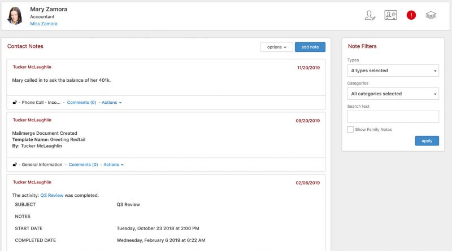The image size is (452, 251).
Task: Click Tucker McLaughlin on 09/20/2019 note
Action: pyautogui.click(x=32, y=120)
